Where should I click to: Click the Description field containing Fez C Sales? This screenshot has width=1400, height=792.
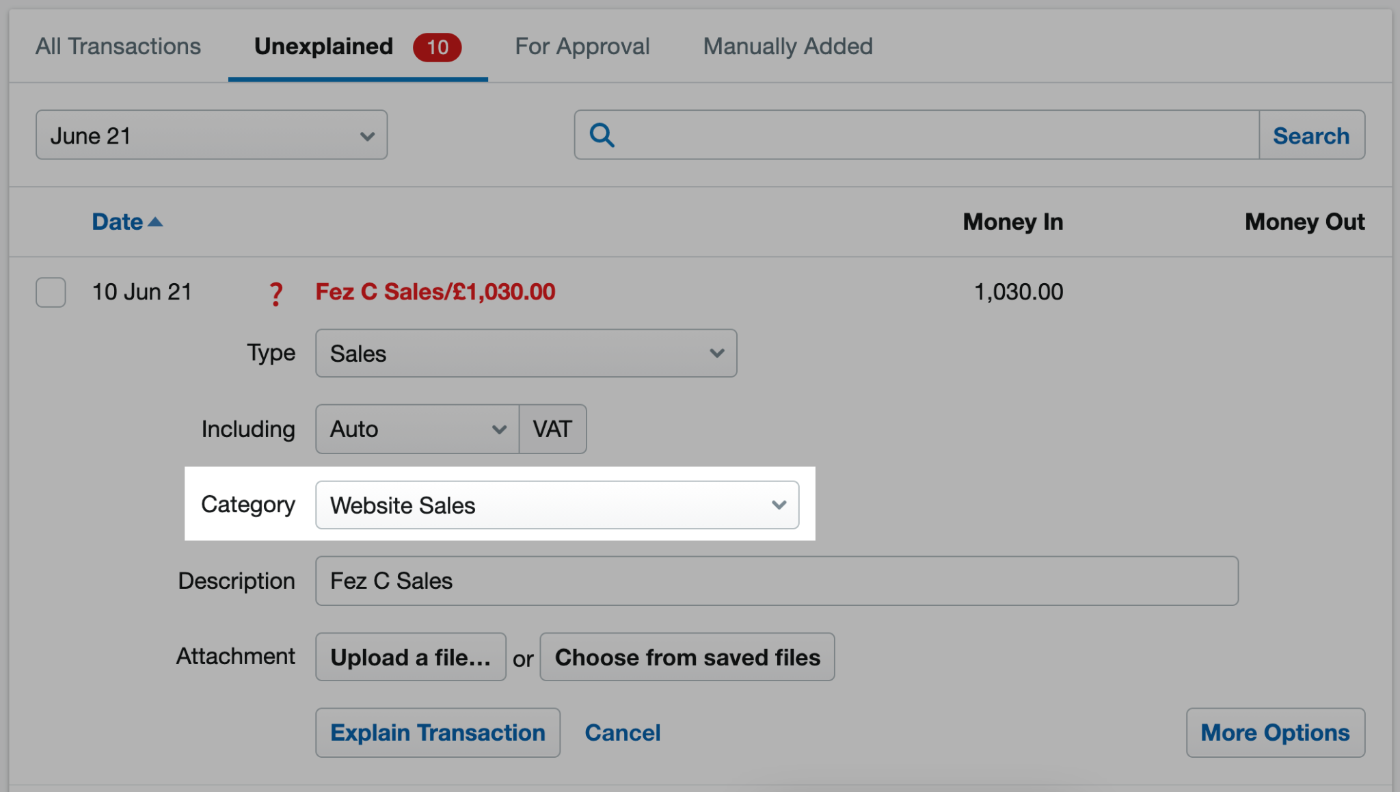(x=777, y=581)
